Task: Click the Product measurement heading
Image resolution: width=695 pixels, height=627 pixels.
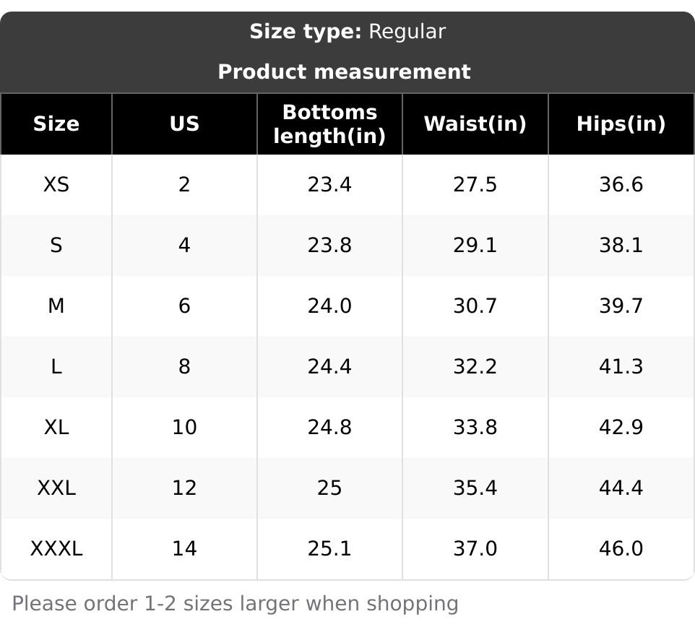Action: point(344,72)
